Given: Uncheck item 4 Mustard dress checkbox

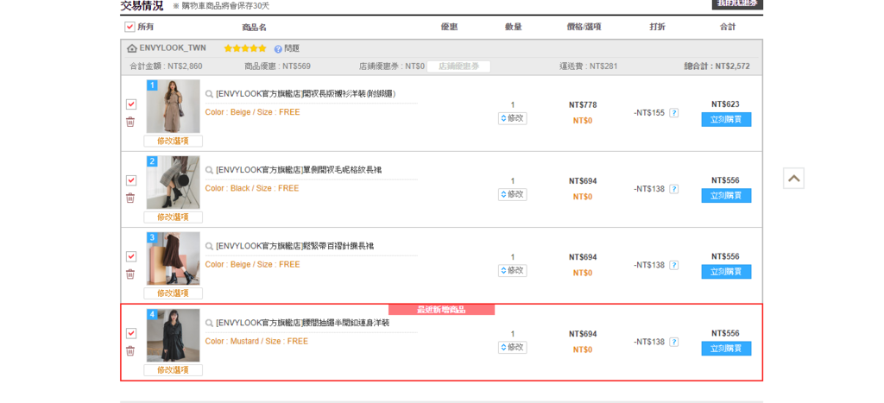Looking at the screenshot, I should [x=131, y=333].
